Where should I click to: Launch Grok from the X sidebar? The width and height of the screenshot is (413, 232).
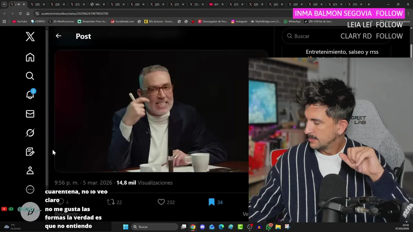pos(30,133)
